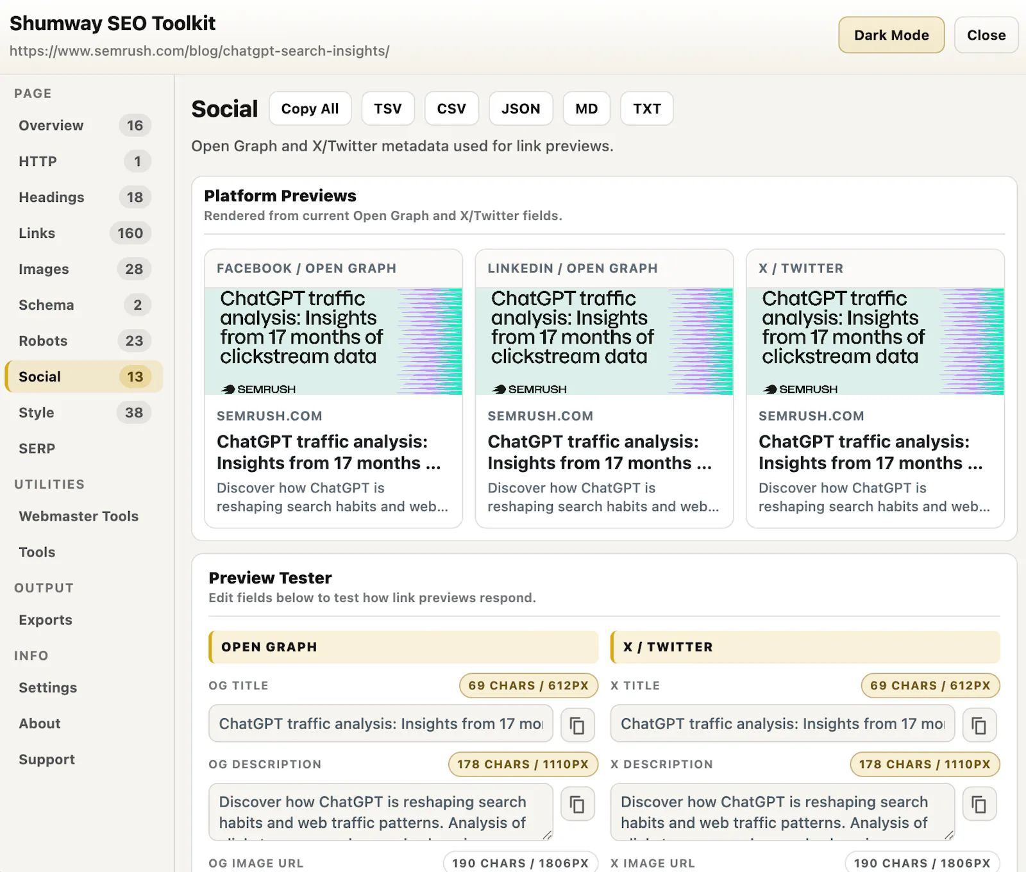Click the OG Description 178 chars badge
Image resolution: width=1026 pixels, height=872 pixels.
[523, 764]
